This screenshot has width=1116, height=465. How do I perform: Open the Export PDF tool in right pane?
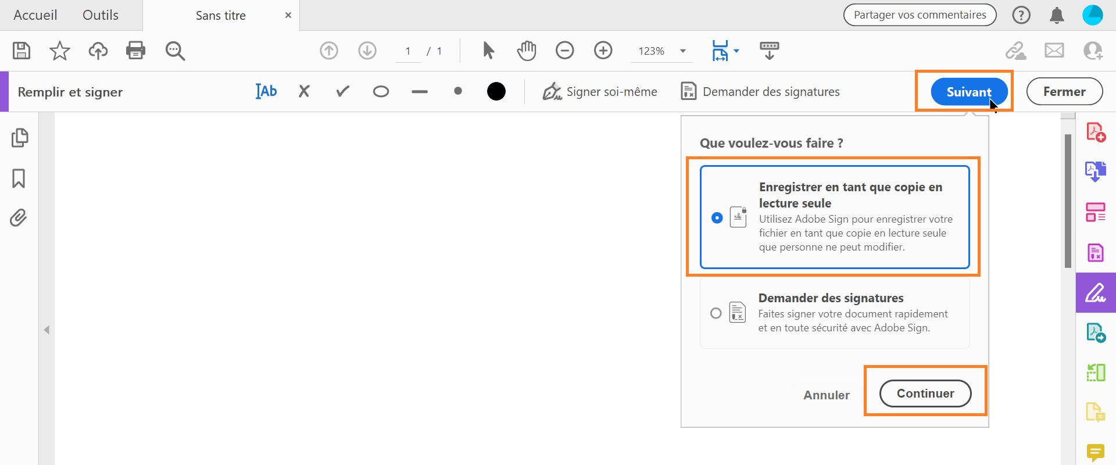(1096, 172)
